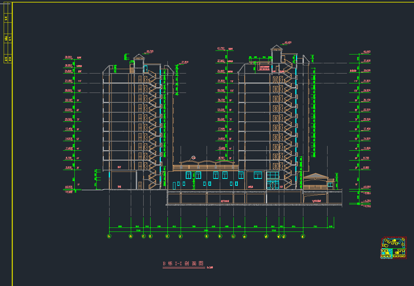Select the 11F floor label in the leftmost column
This screenshot has width=414, height=286.
pyautogui.click(x=79, y=81)
